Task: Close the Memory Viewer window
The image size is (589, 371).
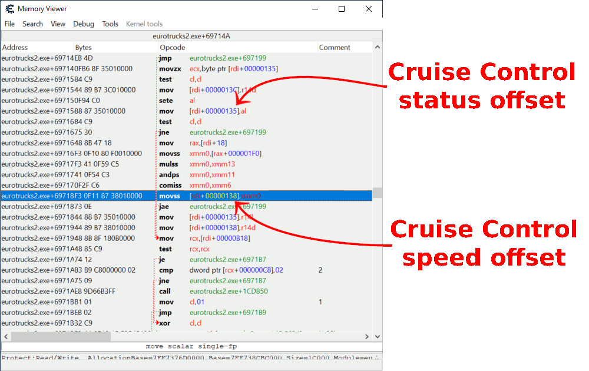Action: point(369,9)
